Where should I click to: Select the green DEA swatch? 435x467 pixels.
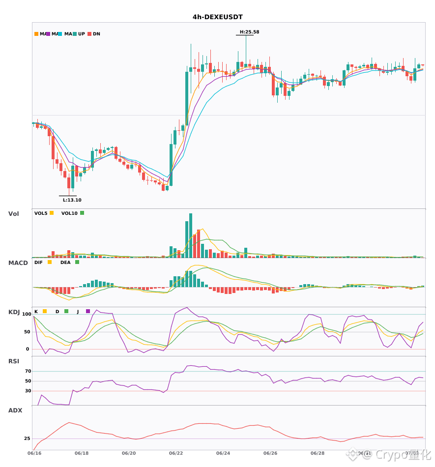point(77,262)
